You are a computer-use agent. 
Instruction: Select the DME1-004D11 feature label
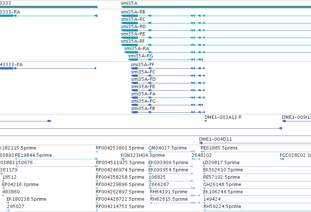[216, 139]
